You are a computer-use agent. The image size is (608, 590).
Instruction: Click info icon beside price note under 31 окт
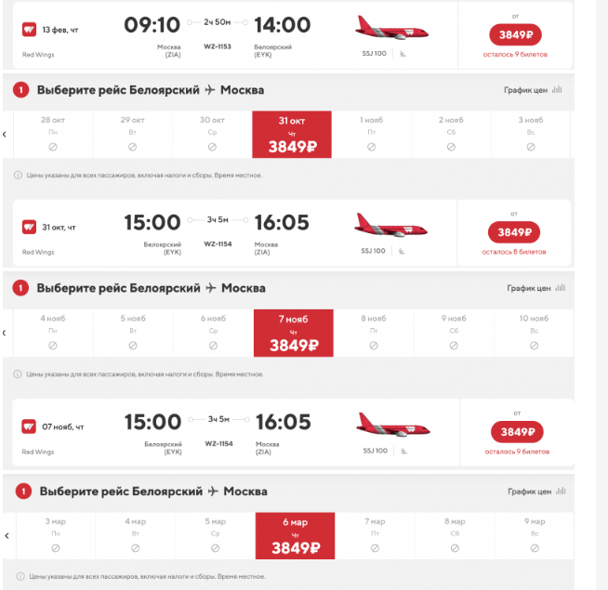pyautogui.click(x=18, y=176)
